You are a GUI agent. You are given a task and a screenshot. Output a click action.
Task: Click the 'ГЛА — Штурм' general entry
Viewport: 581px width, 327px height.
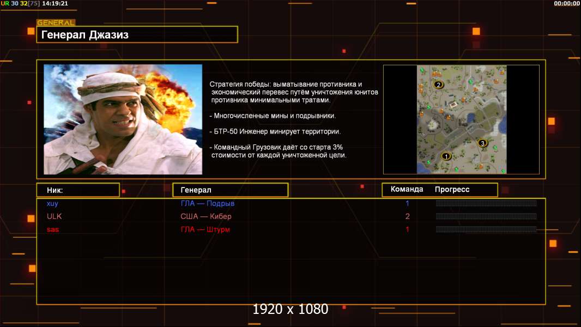pyautogui.click(x=205, y=229)
